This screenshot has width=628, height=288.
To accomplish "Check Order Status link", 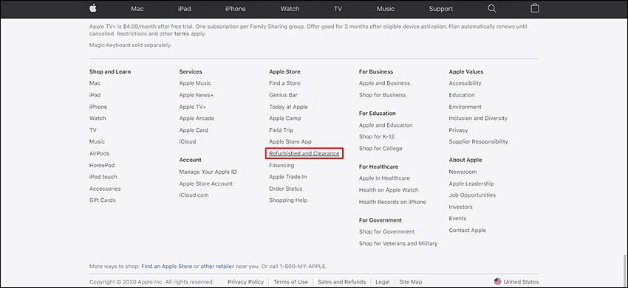I will coord(286,189).
